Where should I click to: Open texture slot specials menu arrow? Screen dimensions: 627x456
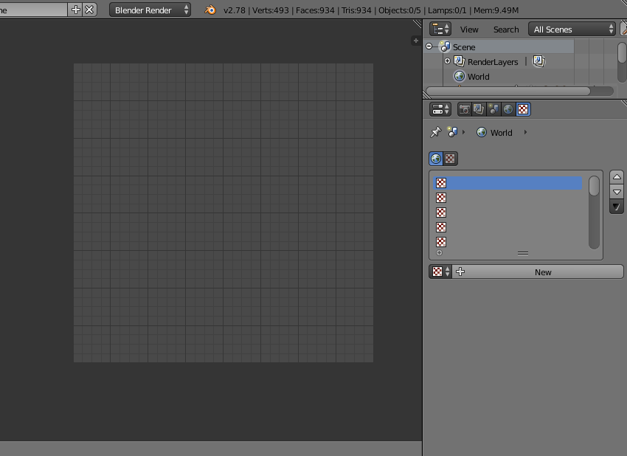(617, 207)
